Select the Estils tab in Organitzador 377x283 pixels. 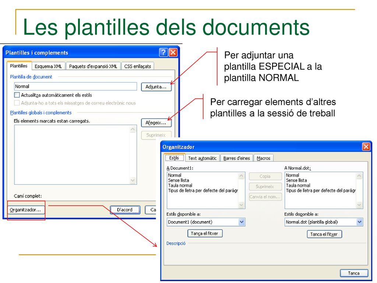point(174,158)
